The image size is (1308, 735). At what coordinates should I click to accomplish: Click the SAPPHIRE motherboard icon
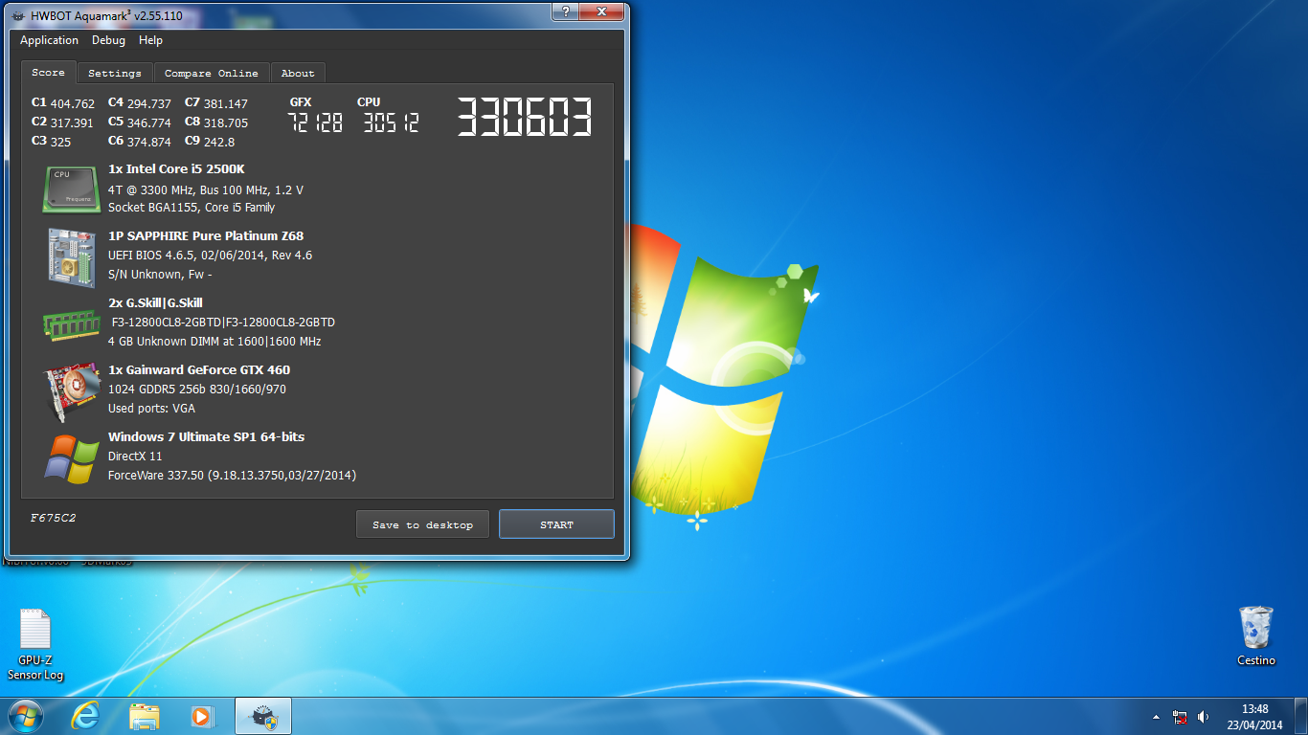(x=72, y=256)
